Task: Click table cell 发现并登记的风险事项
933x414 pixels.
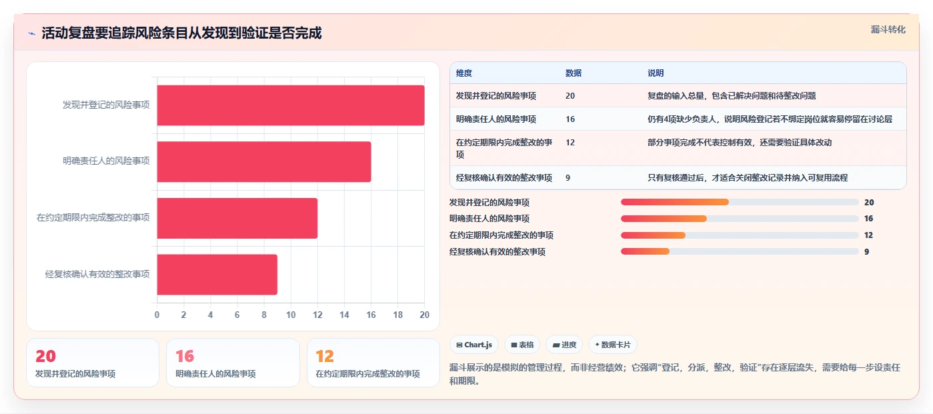Action: coord(496,96)
